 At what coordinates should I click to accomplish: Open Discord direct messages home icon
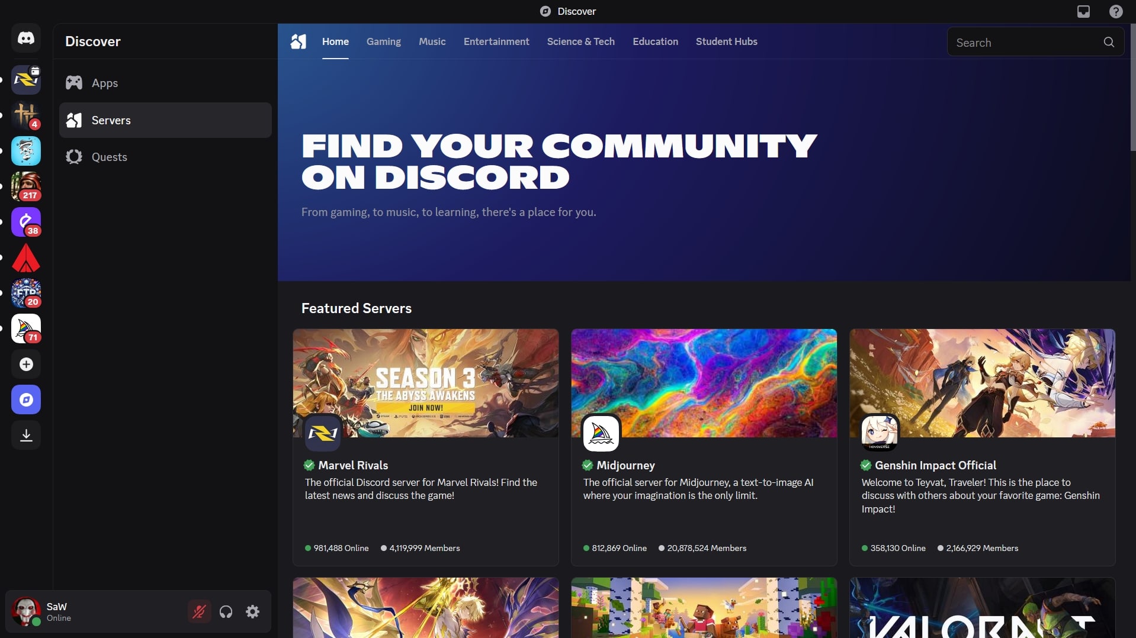click(x=26, y=38)
